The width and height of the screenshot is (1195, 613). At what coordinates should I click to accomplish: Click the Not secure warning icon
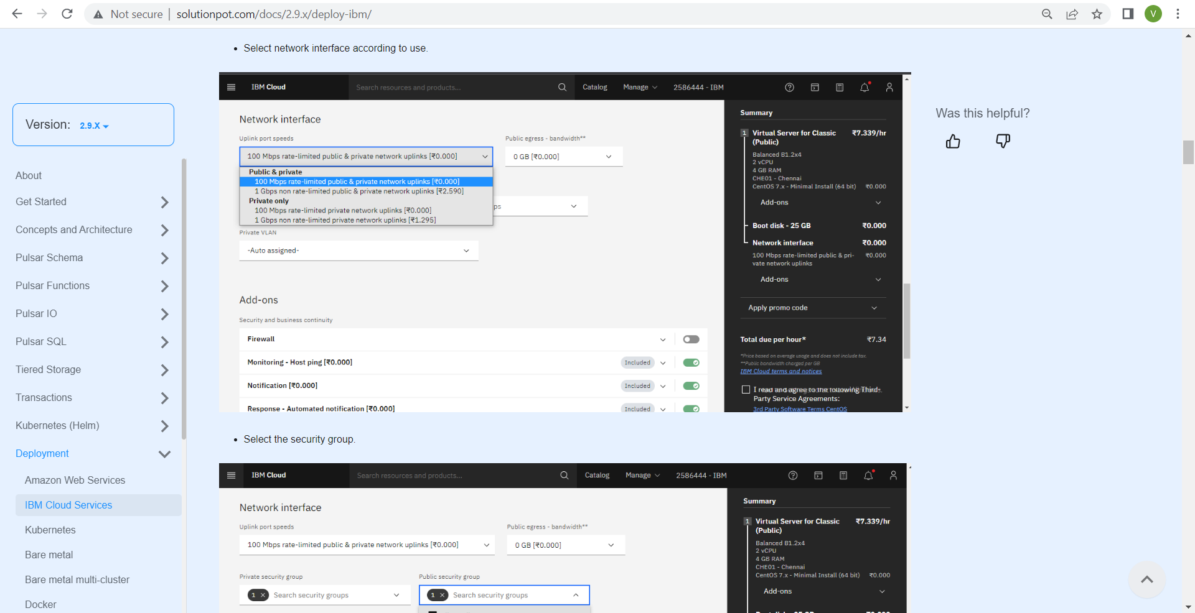[98, 14]
